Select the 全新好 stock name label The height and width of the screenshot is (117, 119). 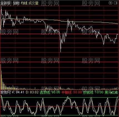pyautogui.click(x=5, y=3)
